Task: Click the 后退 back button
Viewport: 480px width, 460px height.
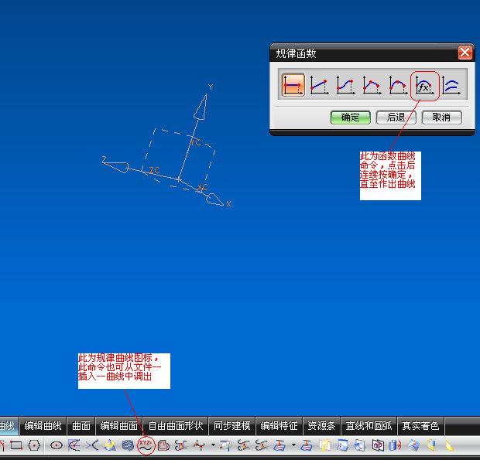Action: (x=396, y=118)
